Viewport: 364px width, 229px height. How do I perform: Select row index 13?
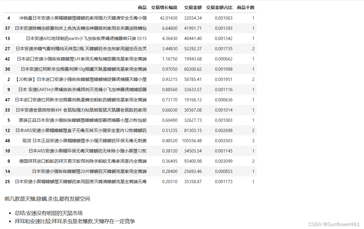[x=8, y=39]
